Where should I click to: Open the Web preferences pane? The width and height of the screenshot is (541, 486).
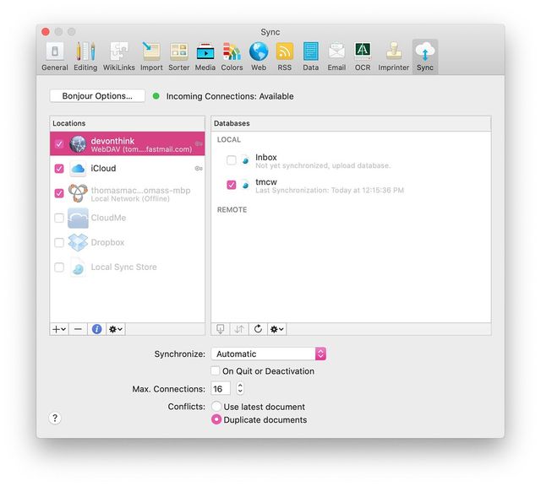tap(259, 57)
